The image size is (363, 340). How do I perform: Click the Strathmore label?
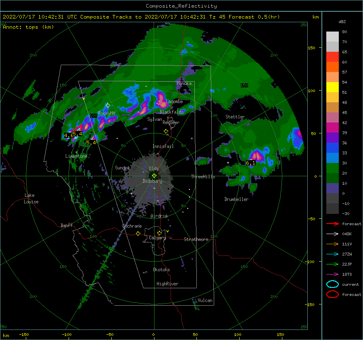[196, 239]
